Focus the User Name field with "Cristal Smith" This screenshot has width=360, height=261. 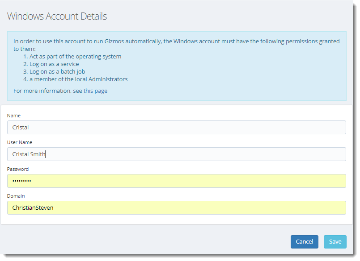click(176, 154)
